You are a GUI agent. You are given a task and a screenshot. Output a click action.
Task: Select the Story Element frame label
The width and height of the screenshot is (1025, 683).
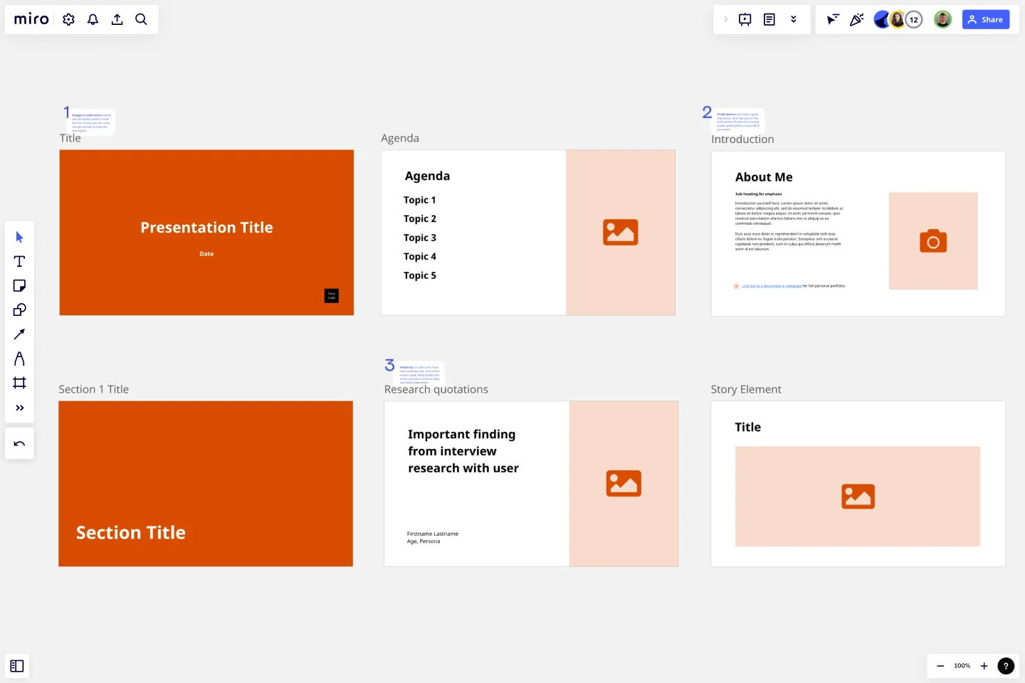746,389
